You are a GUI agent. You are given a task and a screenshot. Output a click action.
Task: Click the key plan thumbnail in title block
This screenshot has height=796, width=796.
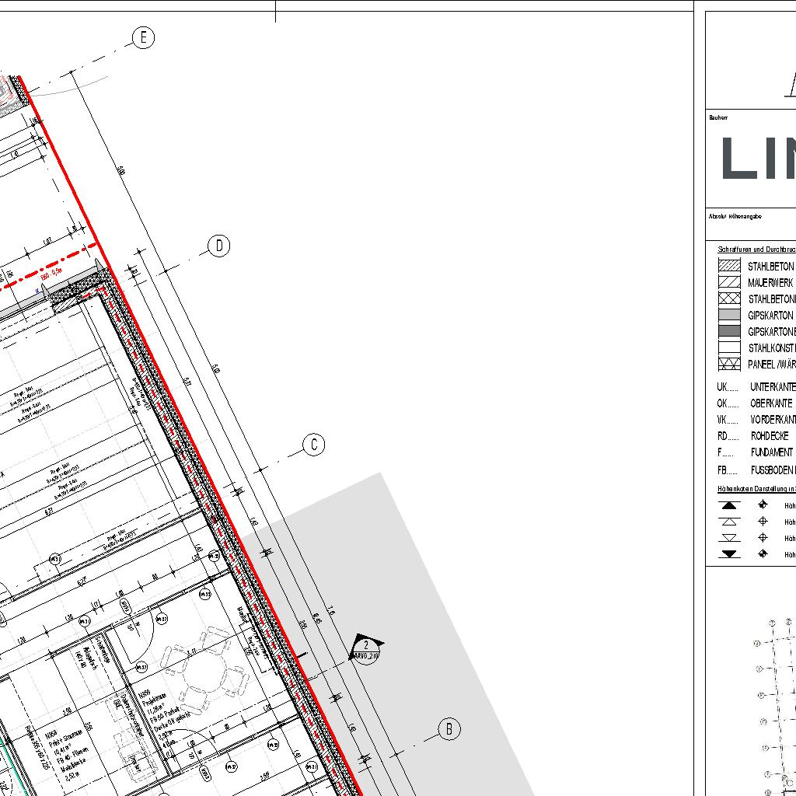775,706
